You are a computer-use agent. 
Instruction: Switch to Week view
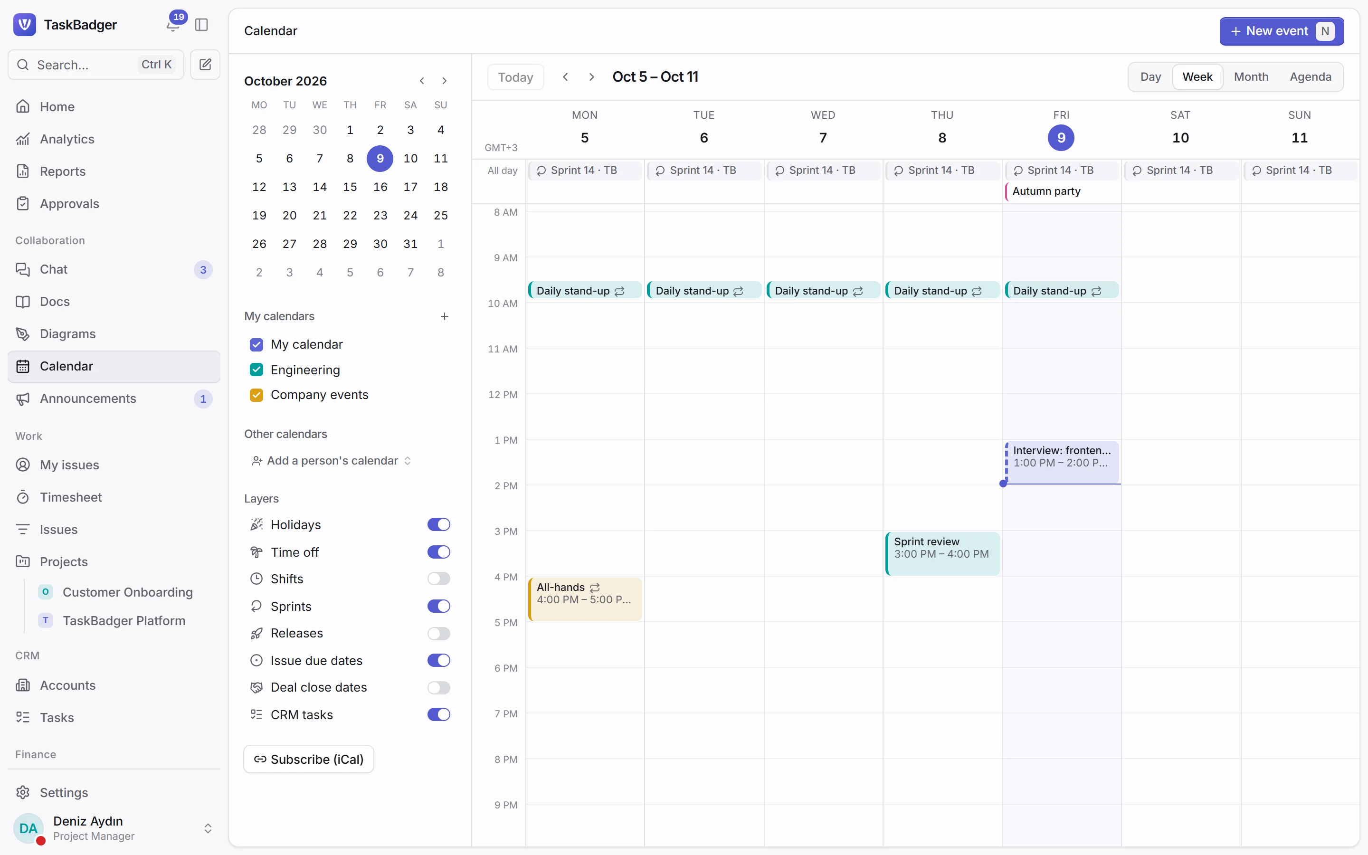click(x=1197, y=77)
